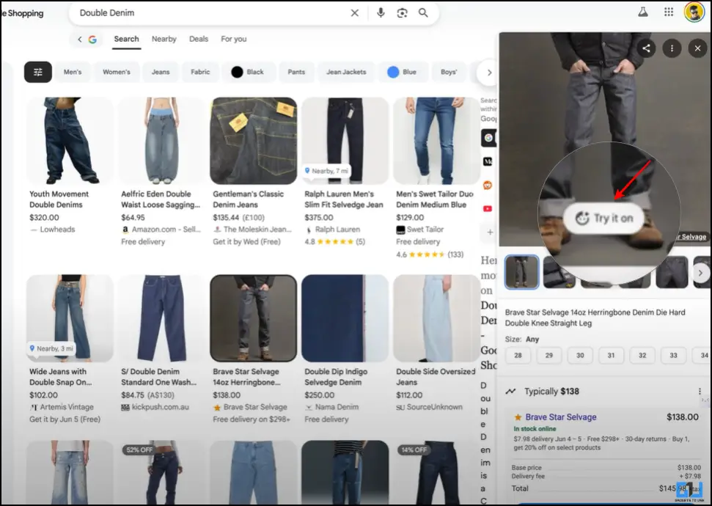This screenshot has height=506, width=712.
Task: Select size 30 option
Action: (x=580, y=355)
